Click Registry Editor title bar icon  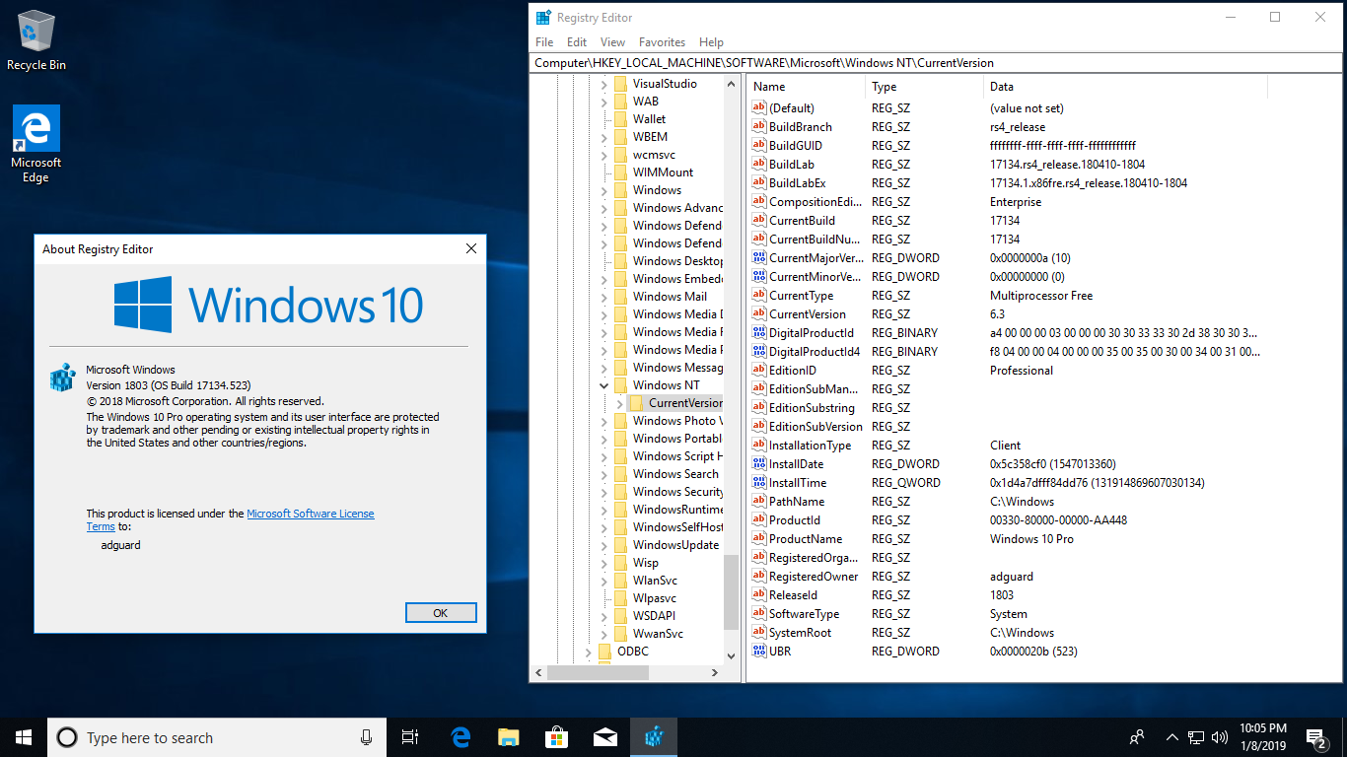tap(543, 18)
